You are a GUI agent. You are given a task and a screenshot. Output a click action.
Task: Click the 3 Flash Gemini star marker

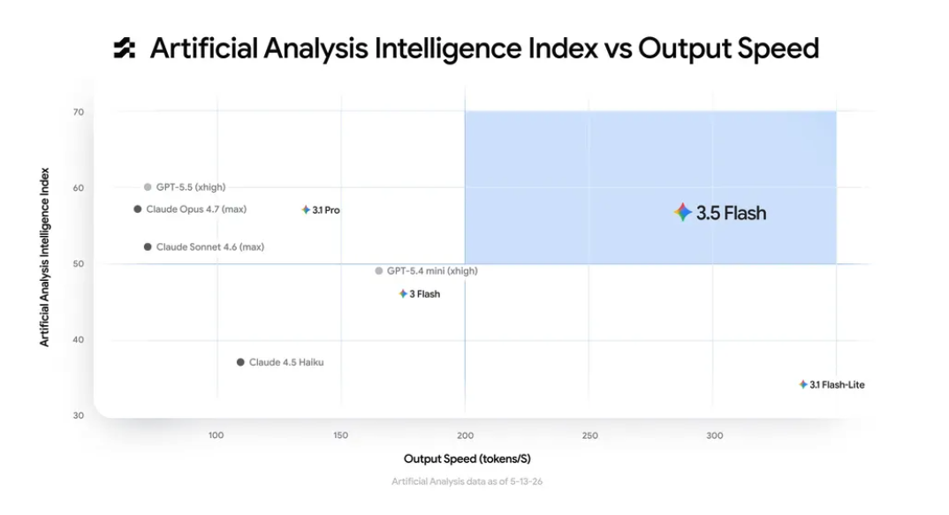coord(403,293)
